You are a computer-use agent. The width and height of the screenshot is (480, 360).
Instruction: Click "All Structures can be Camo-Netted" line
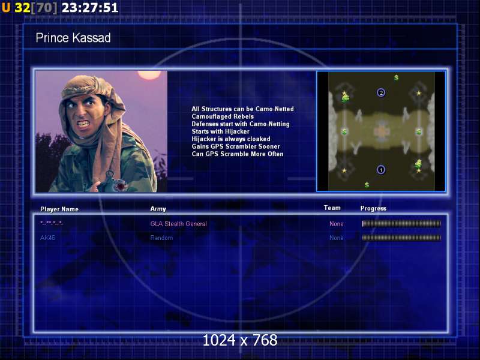[242, 109]
